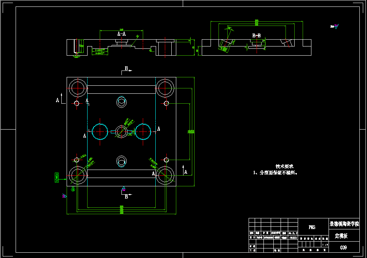367x258 pixels.
Task: Pick the lower double-circle hole below the sprue
Action: (121, 161)
